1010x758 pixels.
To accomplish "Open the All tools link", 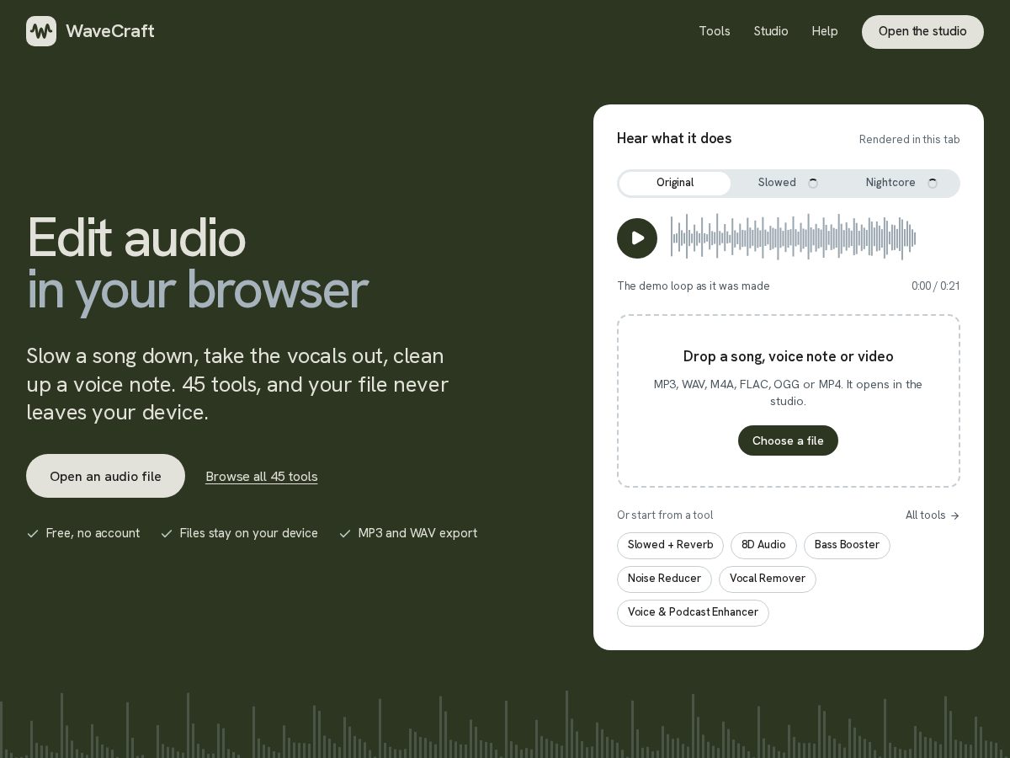I will [x=933, y=515].
